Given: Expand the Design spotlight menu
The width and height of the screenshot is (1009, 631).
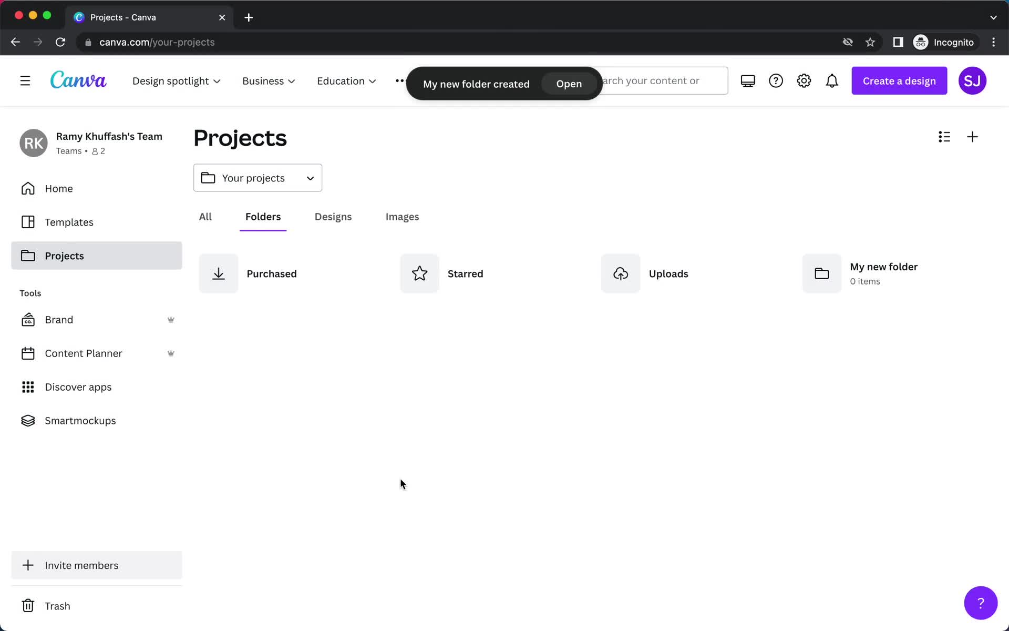Looking at the screenshot, I should (177, 80).
